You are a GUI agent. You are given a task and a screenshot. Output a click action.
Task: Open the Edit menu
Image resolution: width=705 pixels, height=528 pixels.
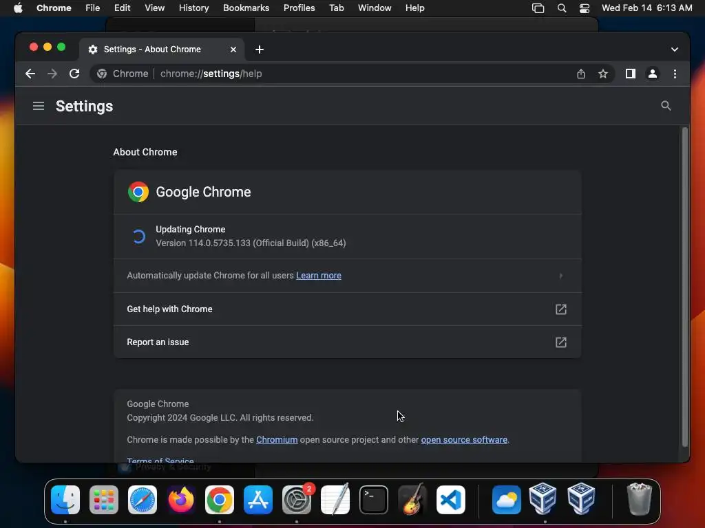[122, 8]
